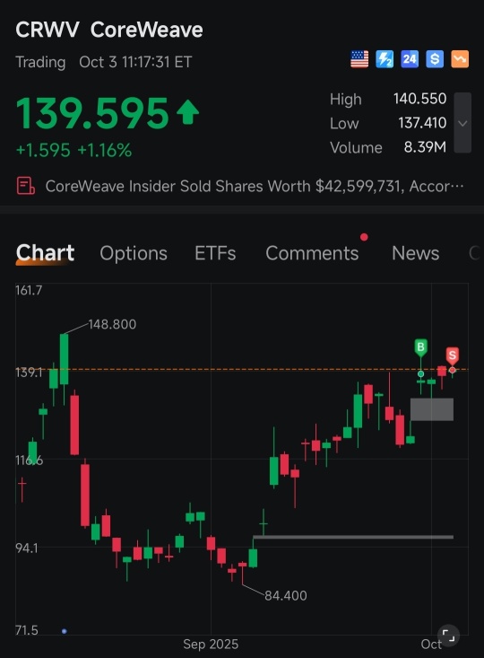Image resolution: width=484 pixels, height=658 pixels.
Task: Tap the tall green candle at 148.800 peak
Action: tap(65, 359)
